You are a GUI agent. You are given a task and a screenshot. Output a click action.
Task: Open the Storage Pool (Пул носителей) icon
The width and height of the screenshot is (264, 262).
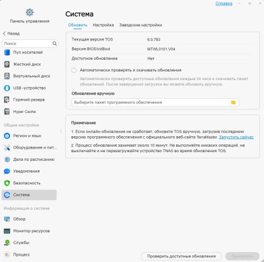click(x=7, y=53)
